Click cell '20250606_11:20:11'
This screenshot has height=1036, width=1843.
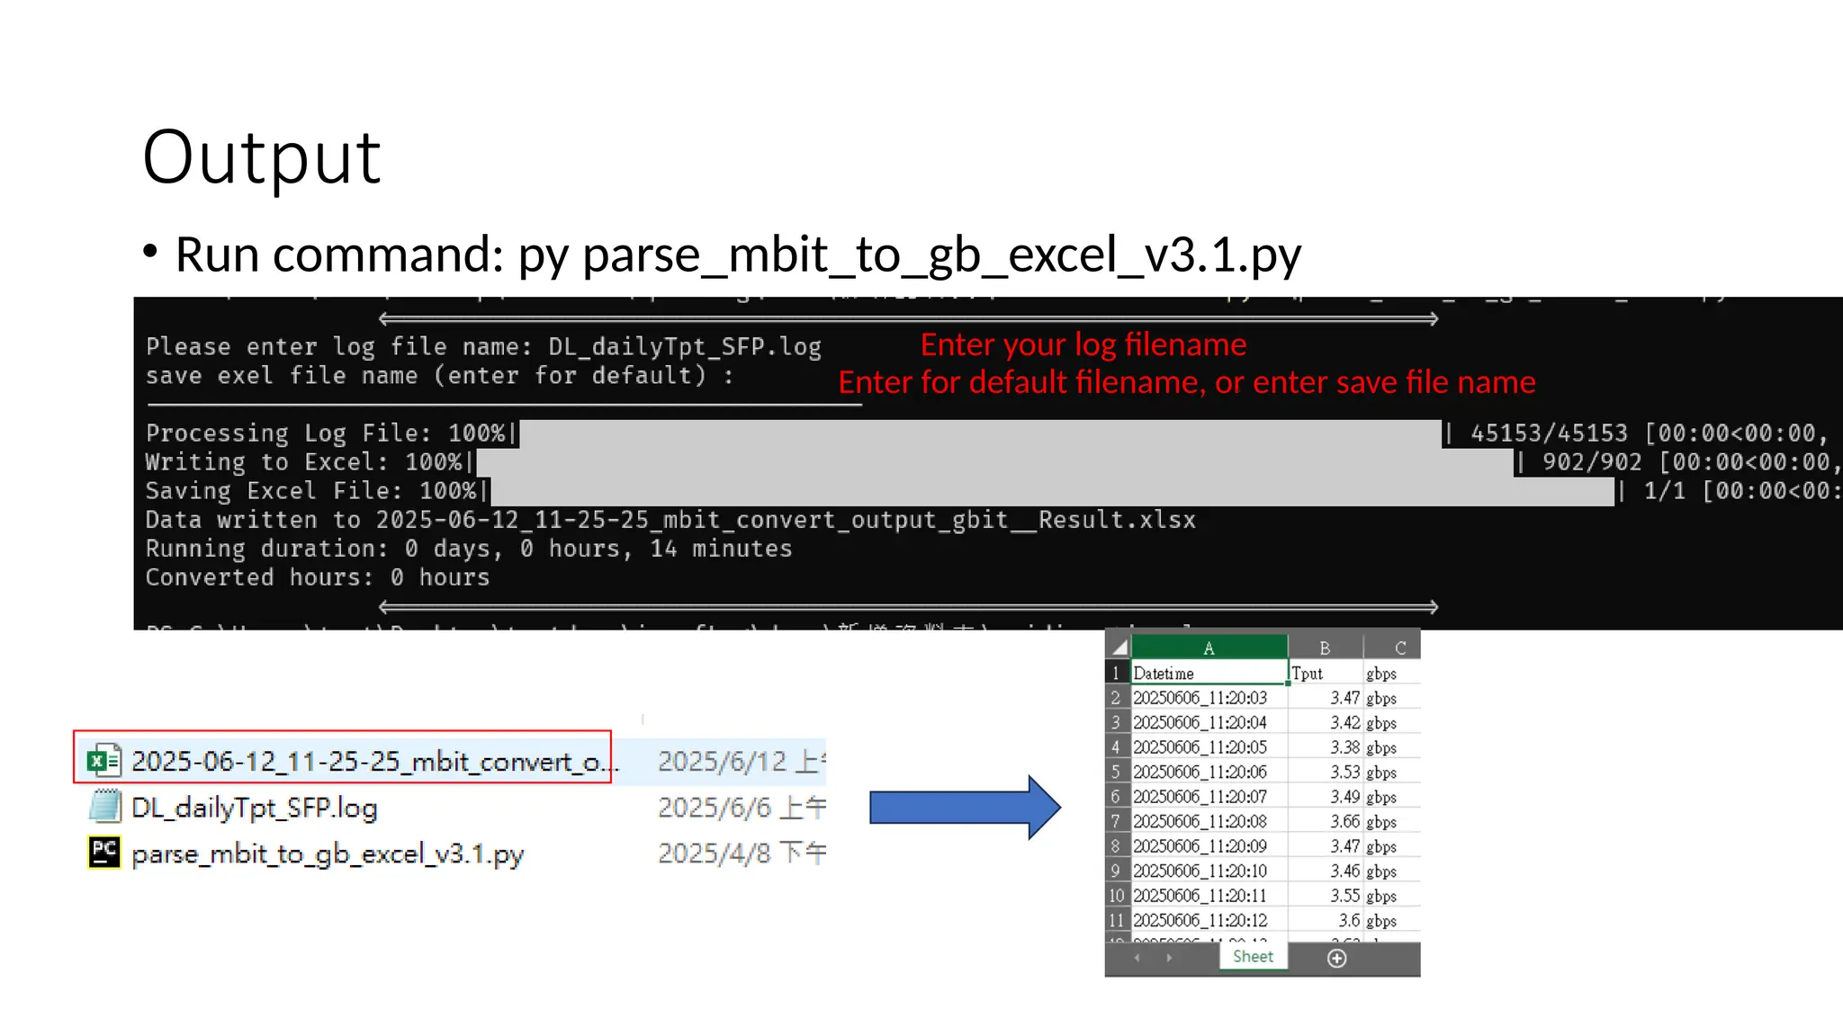click(1209, 896)
